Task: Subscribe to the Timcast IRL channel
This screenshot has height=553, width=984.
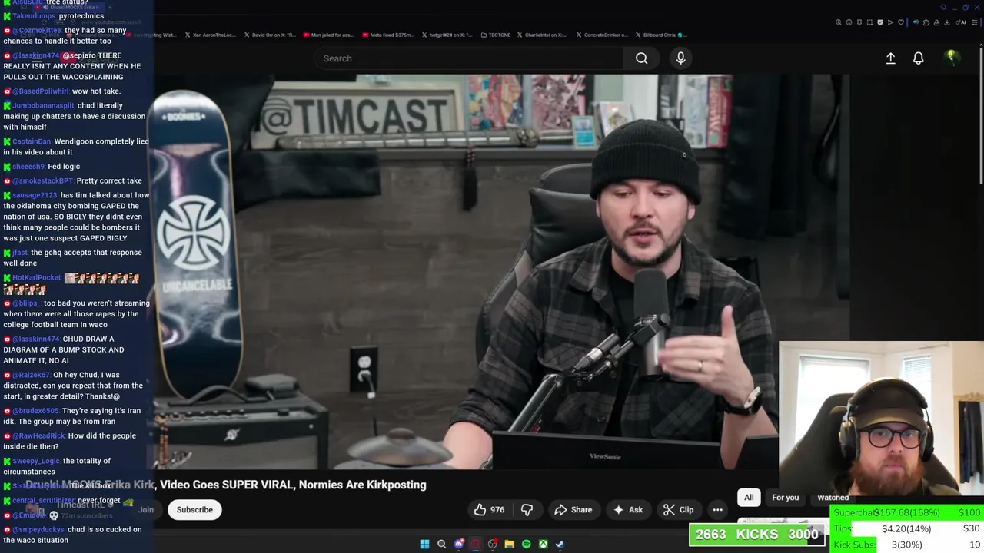Action: 194,509
